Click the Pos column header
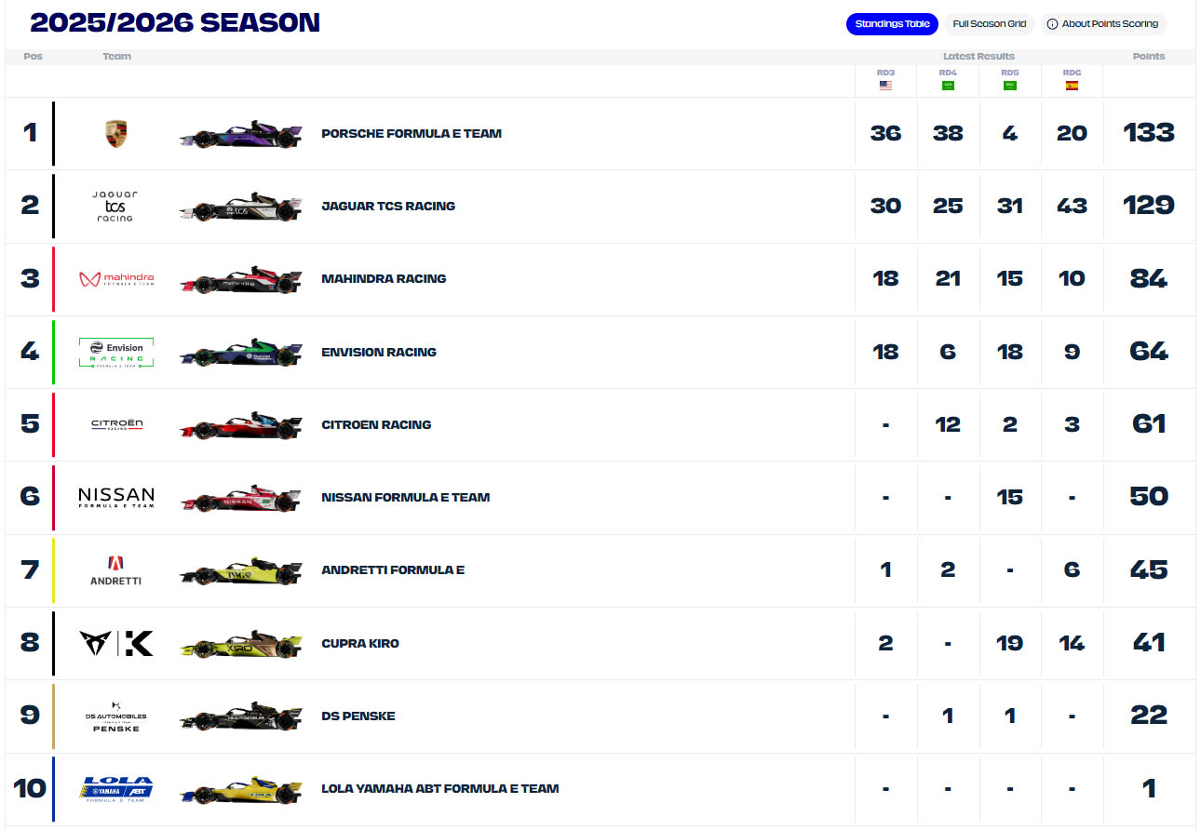Image resolution: width=1201 pixels, height=830 pixels. (x=33, y=57)
